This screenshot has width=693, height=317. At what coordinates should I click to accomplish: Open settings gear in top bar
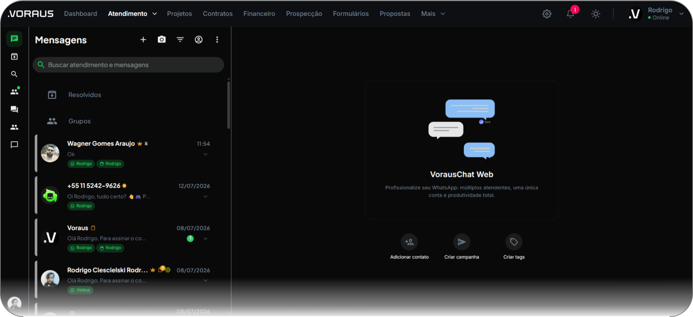tap(547, 14)
